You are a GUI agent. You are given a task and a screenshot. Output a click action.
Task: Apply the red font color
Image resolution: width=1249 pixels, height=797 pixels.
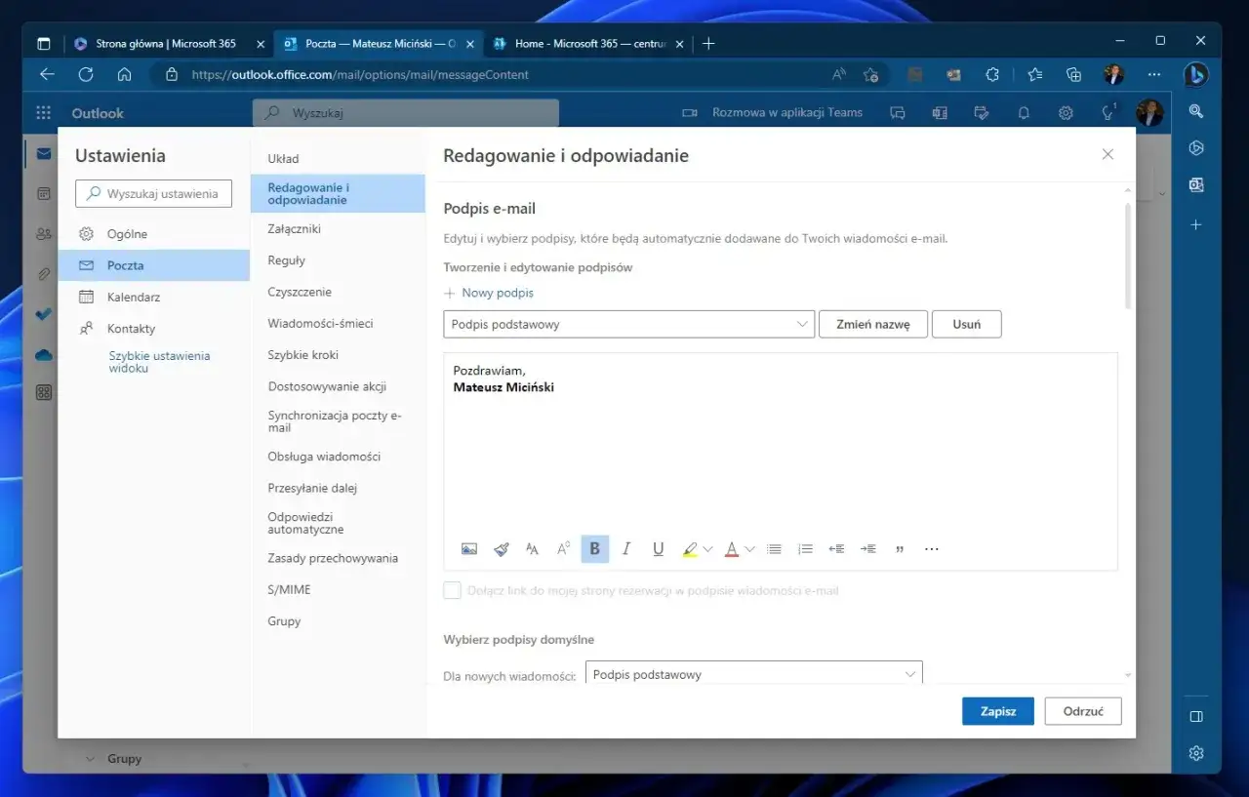coord(732,549)
